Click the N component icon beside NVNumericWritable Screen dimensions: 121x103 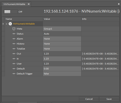tap(10, 24)
